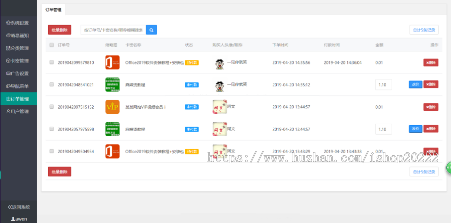
Task: Focus the order search input field
Action: [113, 30]
